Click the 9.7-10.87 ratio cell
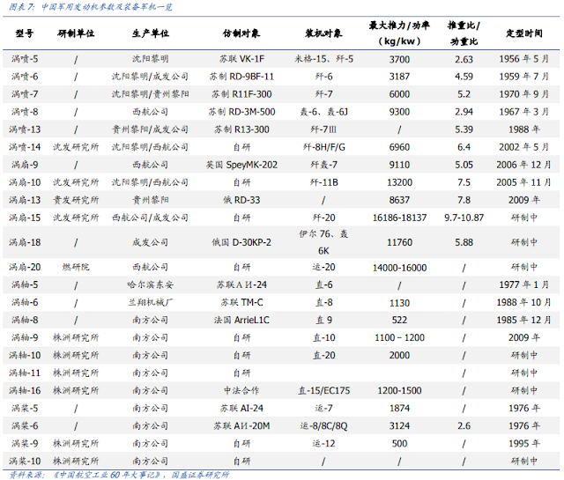 464,218
